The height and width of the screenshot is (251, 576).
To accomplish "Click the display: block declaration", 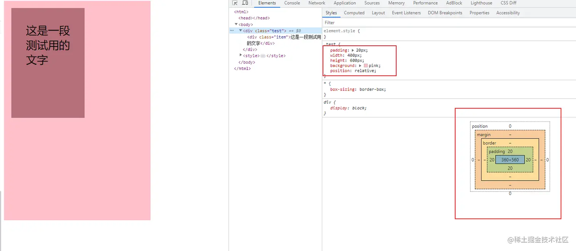I will click(x=348, y=108).
